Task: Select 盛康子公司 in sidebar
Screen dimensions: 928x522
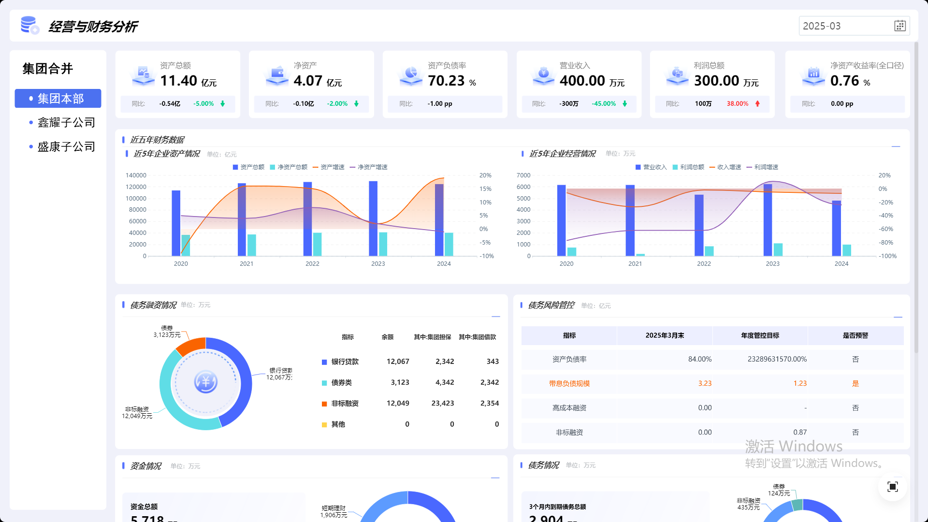Action: [66, 147]
